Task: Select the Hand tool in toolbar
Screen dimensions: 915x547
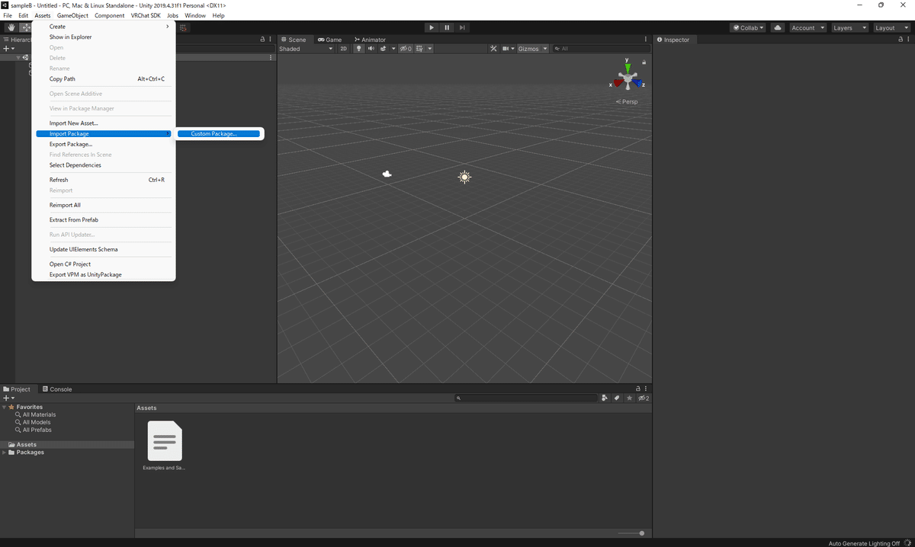Action: tap(11, 27)
